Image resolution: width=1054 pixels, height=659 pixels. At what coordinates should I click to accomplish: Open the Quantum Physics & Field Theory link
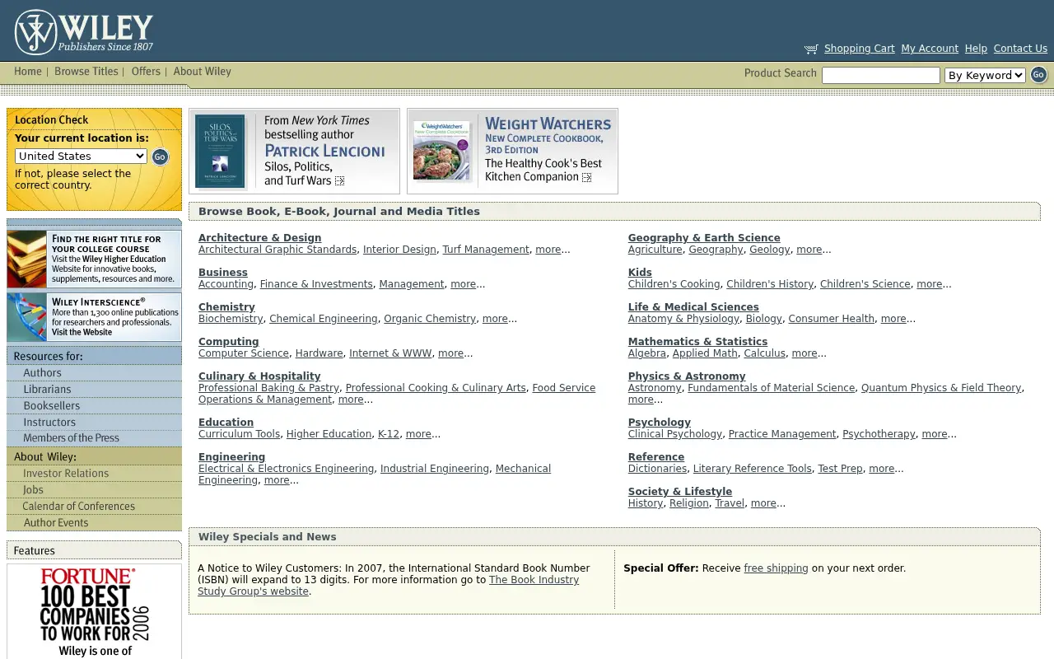click(941, 388)
